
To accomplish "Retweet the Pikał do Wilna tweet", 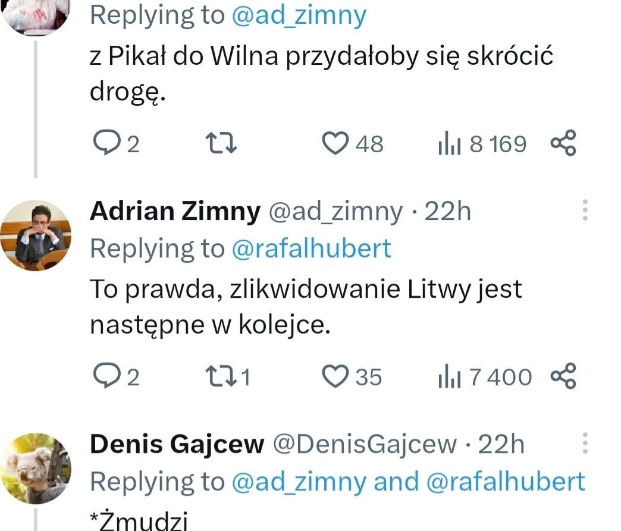I will (221, 144).
